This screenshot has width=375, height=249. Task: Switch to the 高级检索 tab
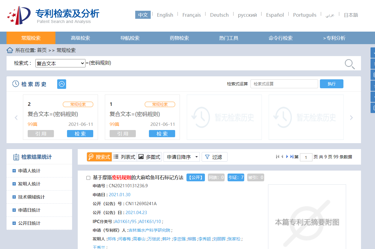[80, 38]
